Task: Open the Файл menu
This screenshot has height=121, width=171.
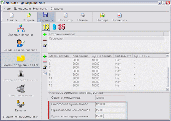Action: click(x=8, y=9)
